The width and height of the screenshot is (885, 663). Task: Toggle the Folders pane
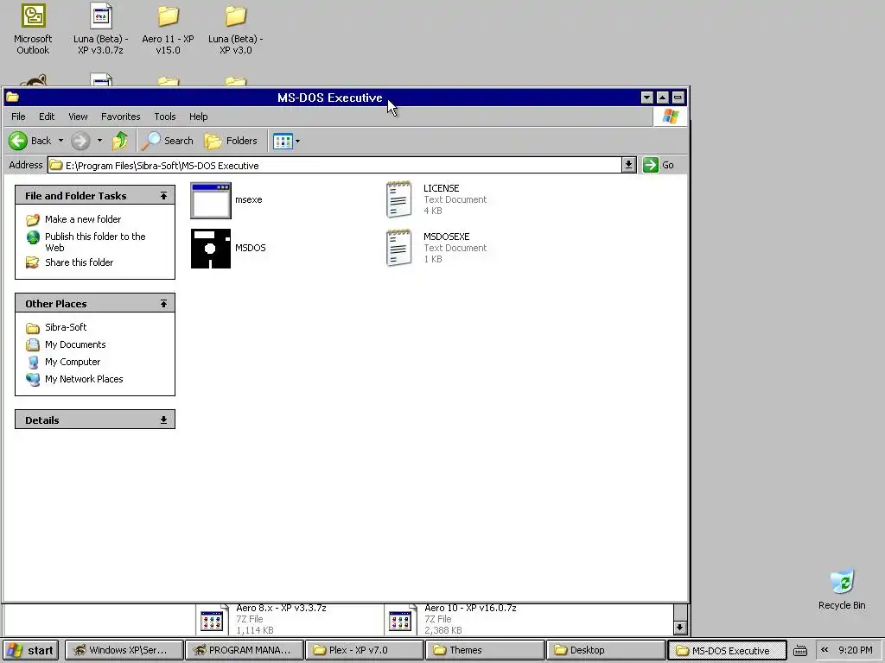point(230,141)
